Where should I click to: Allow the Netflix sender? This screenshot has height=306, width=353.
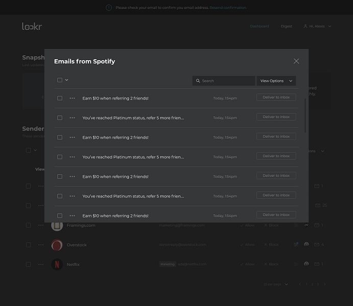click(247, 264)
